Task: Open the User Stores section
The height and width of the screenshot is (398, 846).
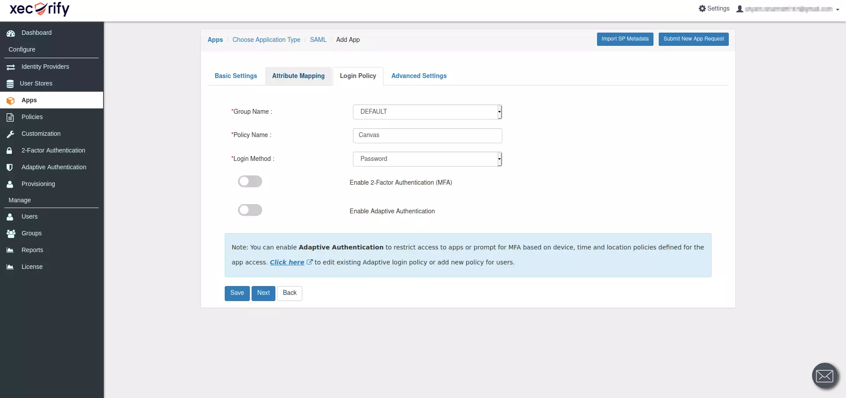Action: pos(37,83)
